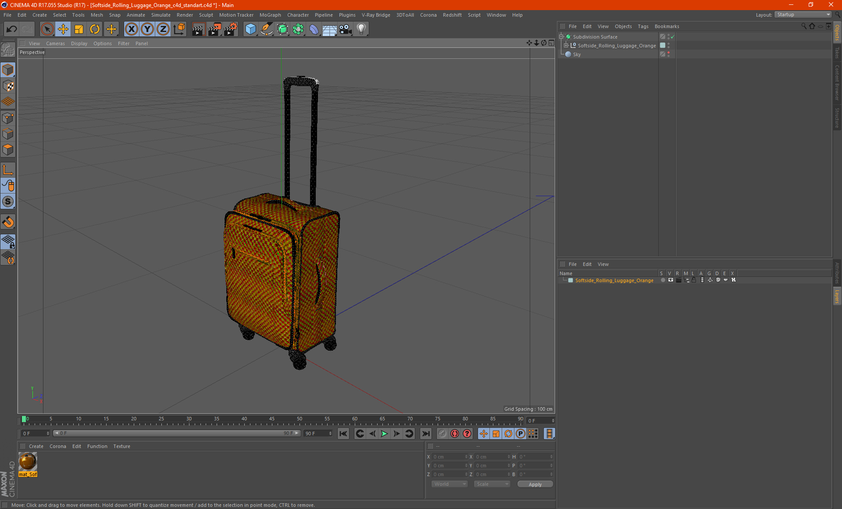Screen dimensions: 842x509
Task: Open the Render menu
Action: click(185, 15)
